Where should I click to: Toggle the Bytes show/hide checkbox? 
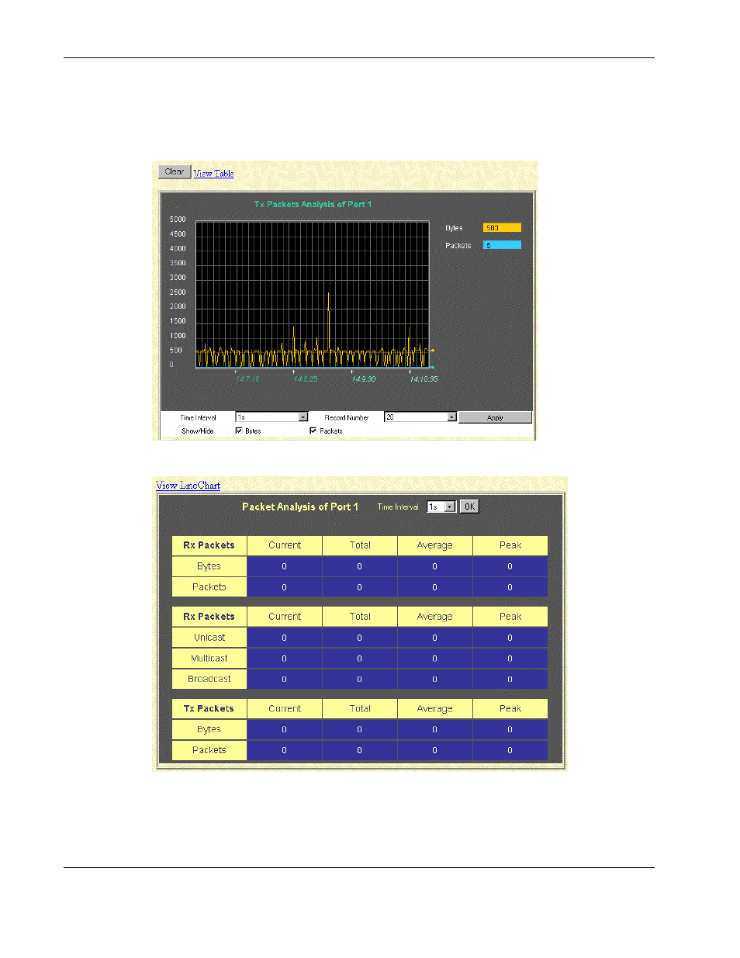[x=239, y=431]
